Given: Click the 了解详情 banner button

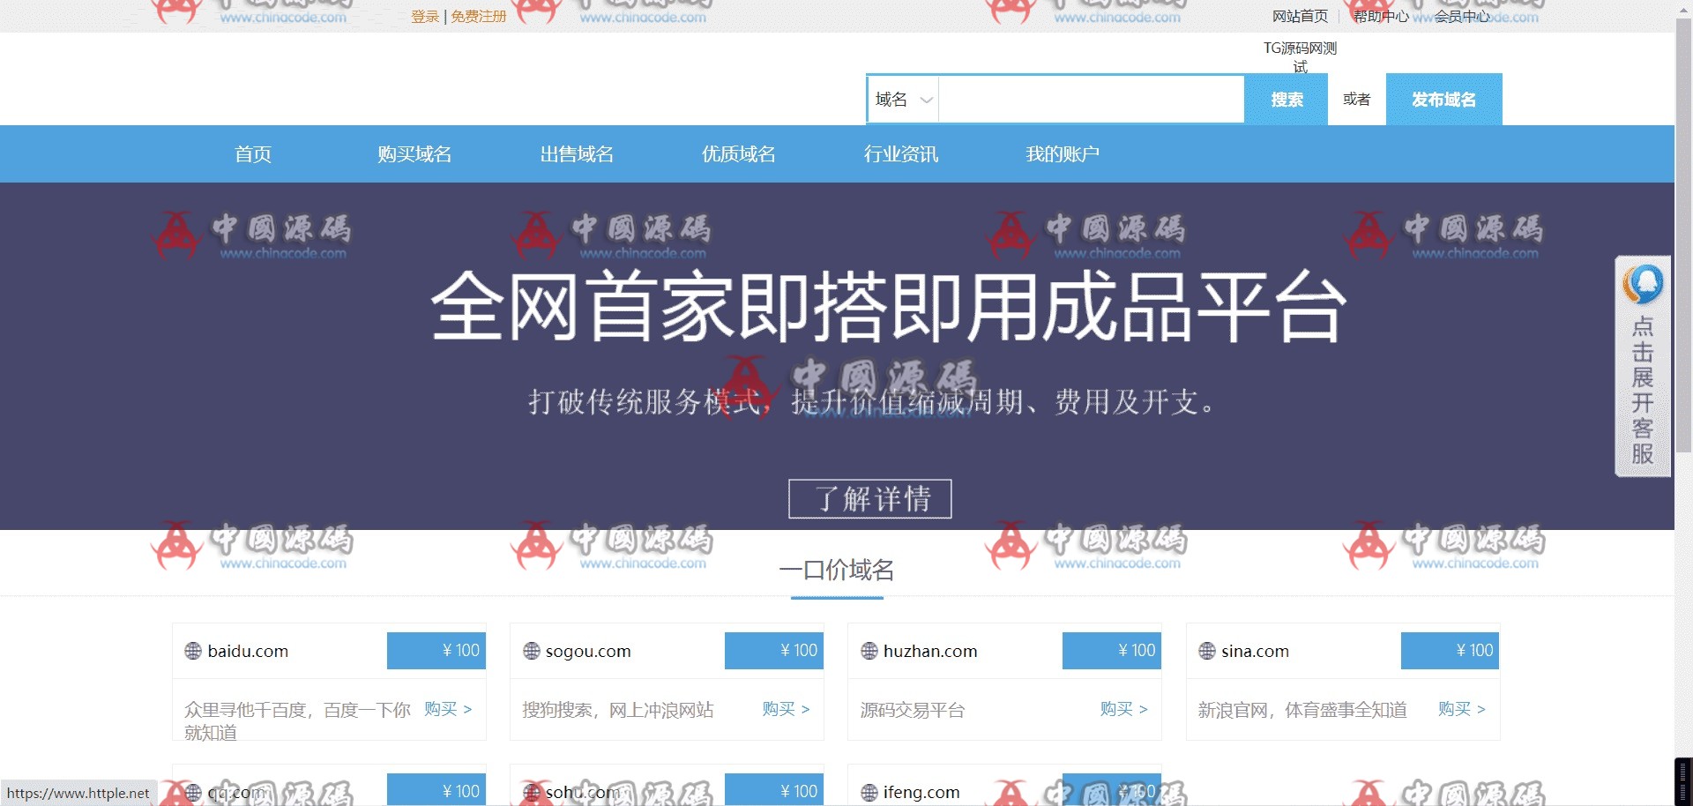Looking at the screenshot, I should click(x=869, y=499).
